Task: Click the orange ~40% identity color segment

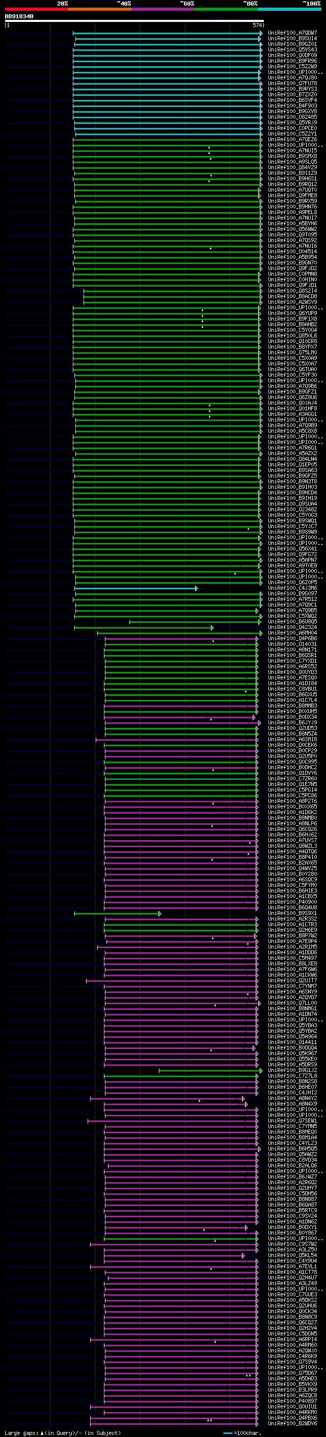Action: pos(100,10)
